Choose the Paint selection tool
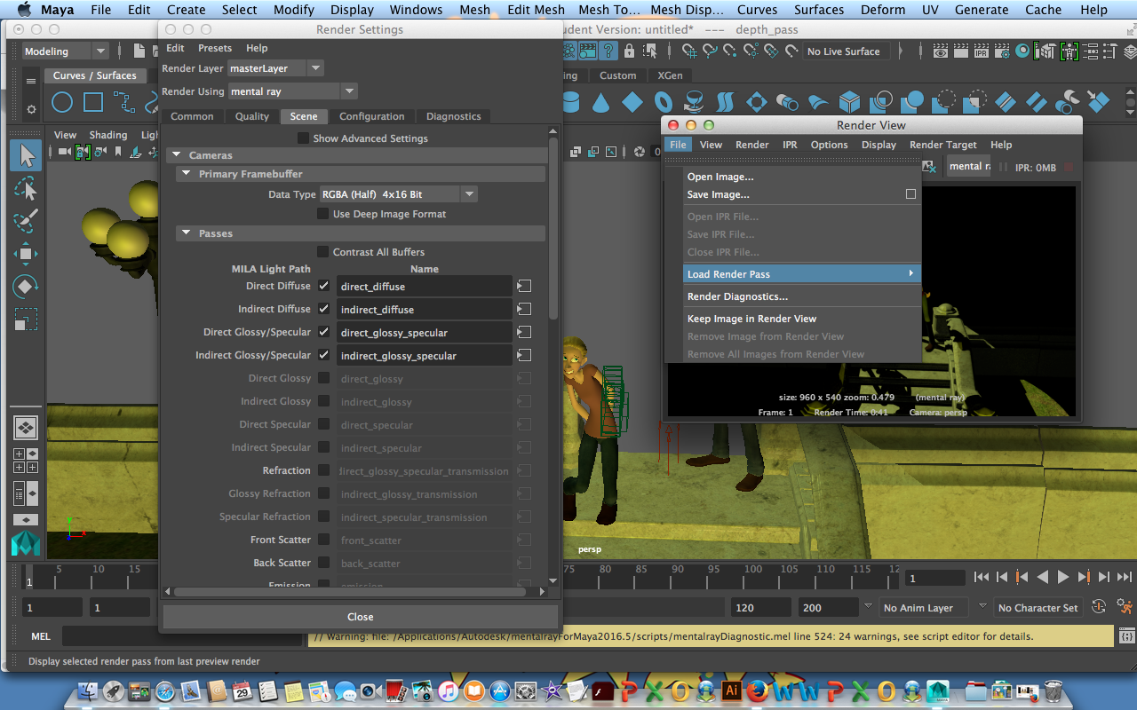The image size is (1137, 710). click(26, 221)
